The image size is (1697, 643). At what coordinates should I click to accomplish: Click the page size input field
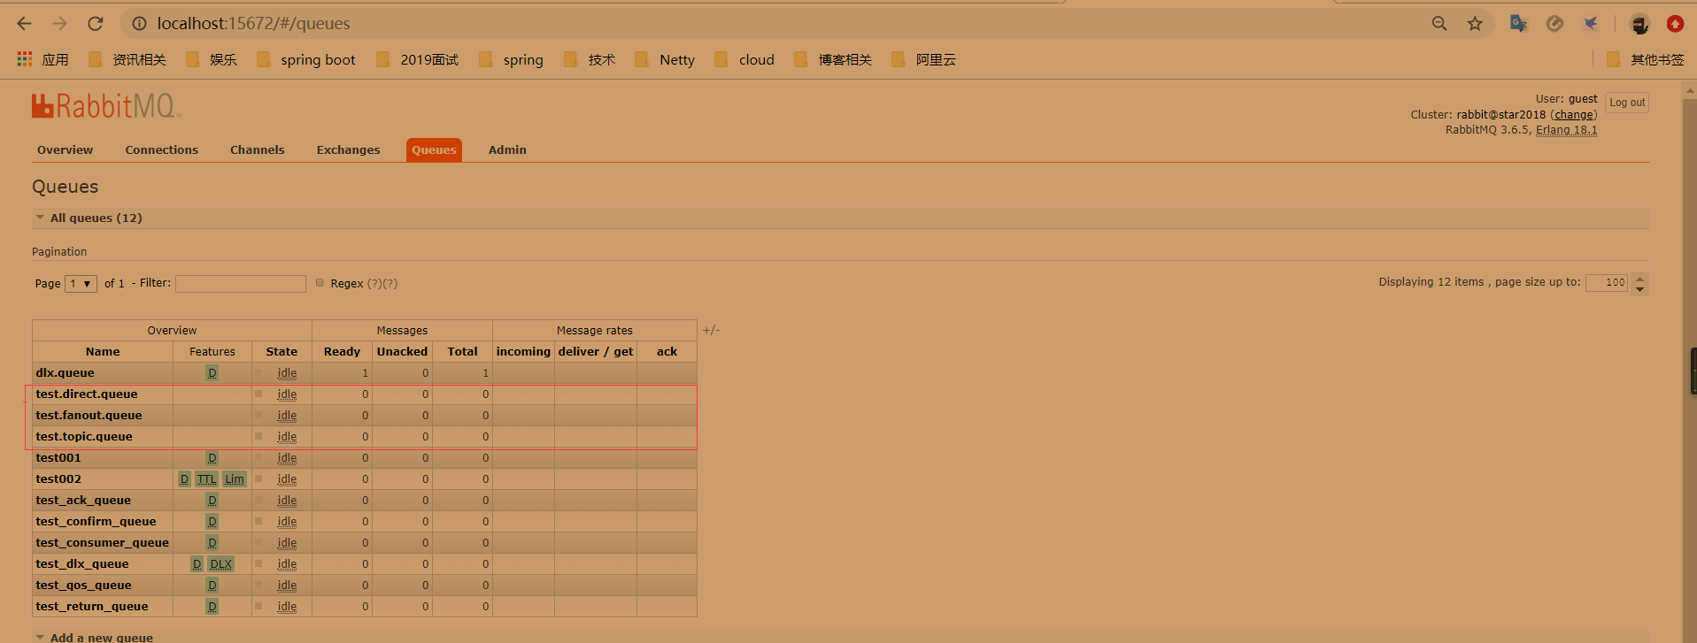(1606, 283)
